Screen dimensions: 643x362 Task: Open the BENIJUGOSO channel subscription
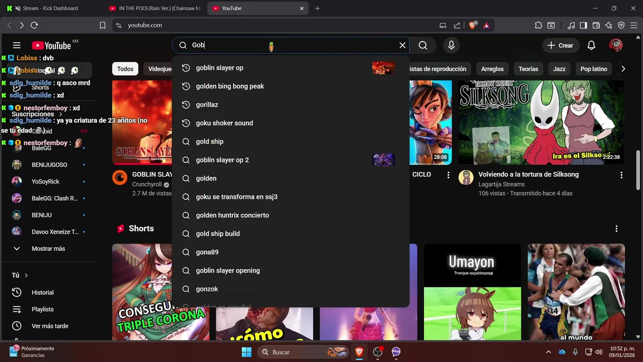coord(49,164)
